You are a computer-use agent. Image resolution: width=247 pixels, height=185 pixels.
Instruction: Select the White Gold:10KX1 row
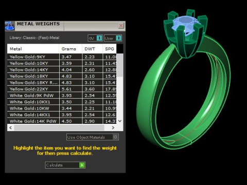point(62,102)
